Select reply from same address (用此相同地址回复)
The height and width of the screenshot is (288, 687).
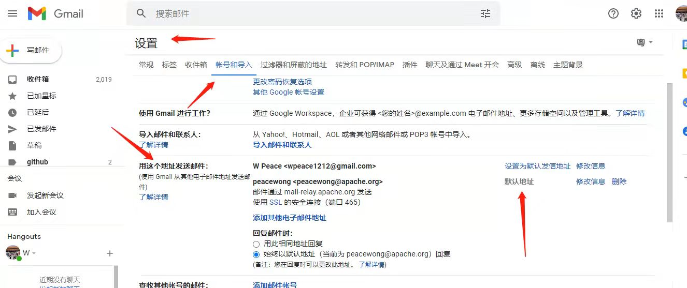pyautogui.click(x=256, y=244)
